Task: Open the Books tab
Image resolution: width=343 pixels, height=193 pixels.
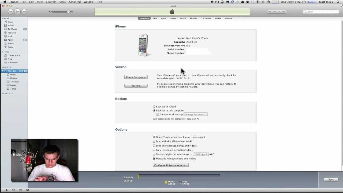Action: click(218, 18)
